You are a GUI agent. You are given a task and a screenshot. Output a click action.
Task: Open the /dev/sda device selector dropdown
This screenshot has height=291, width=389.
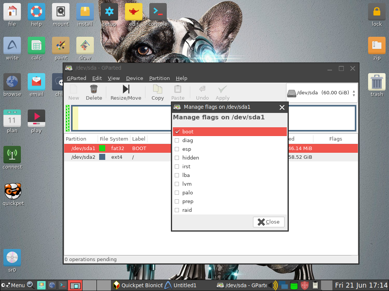[x=321, y=92]
